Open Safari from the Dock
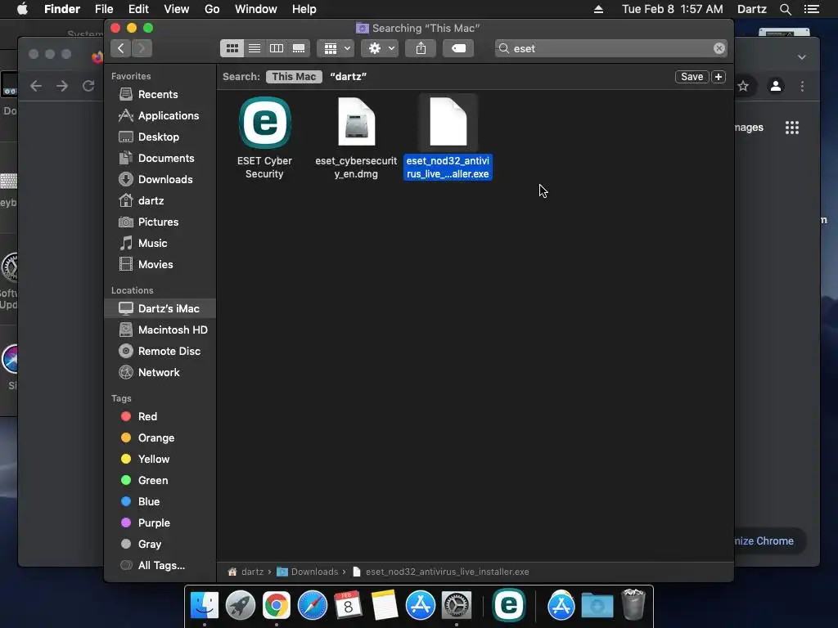Image resolution: width=838 pixels, height=628 pixels. point(312,606)
